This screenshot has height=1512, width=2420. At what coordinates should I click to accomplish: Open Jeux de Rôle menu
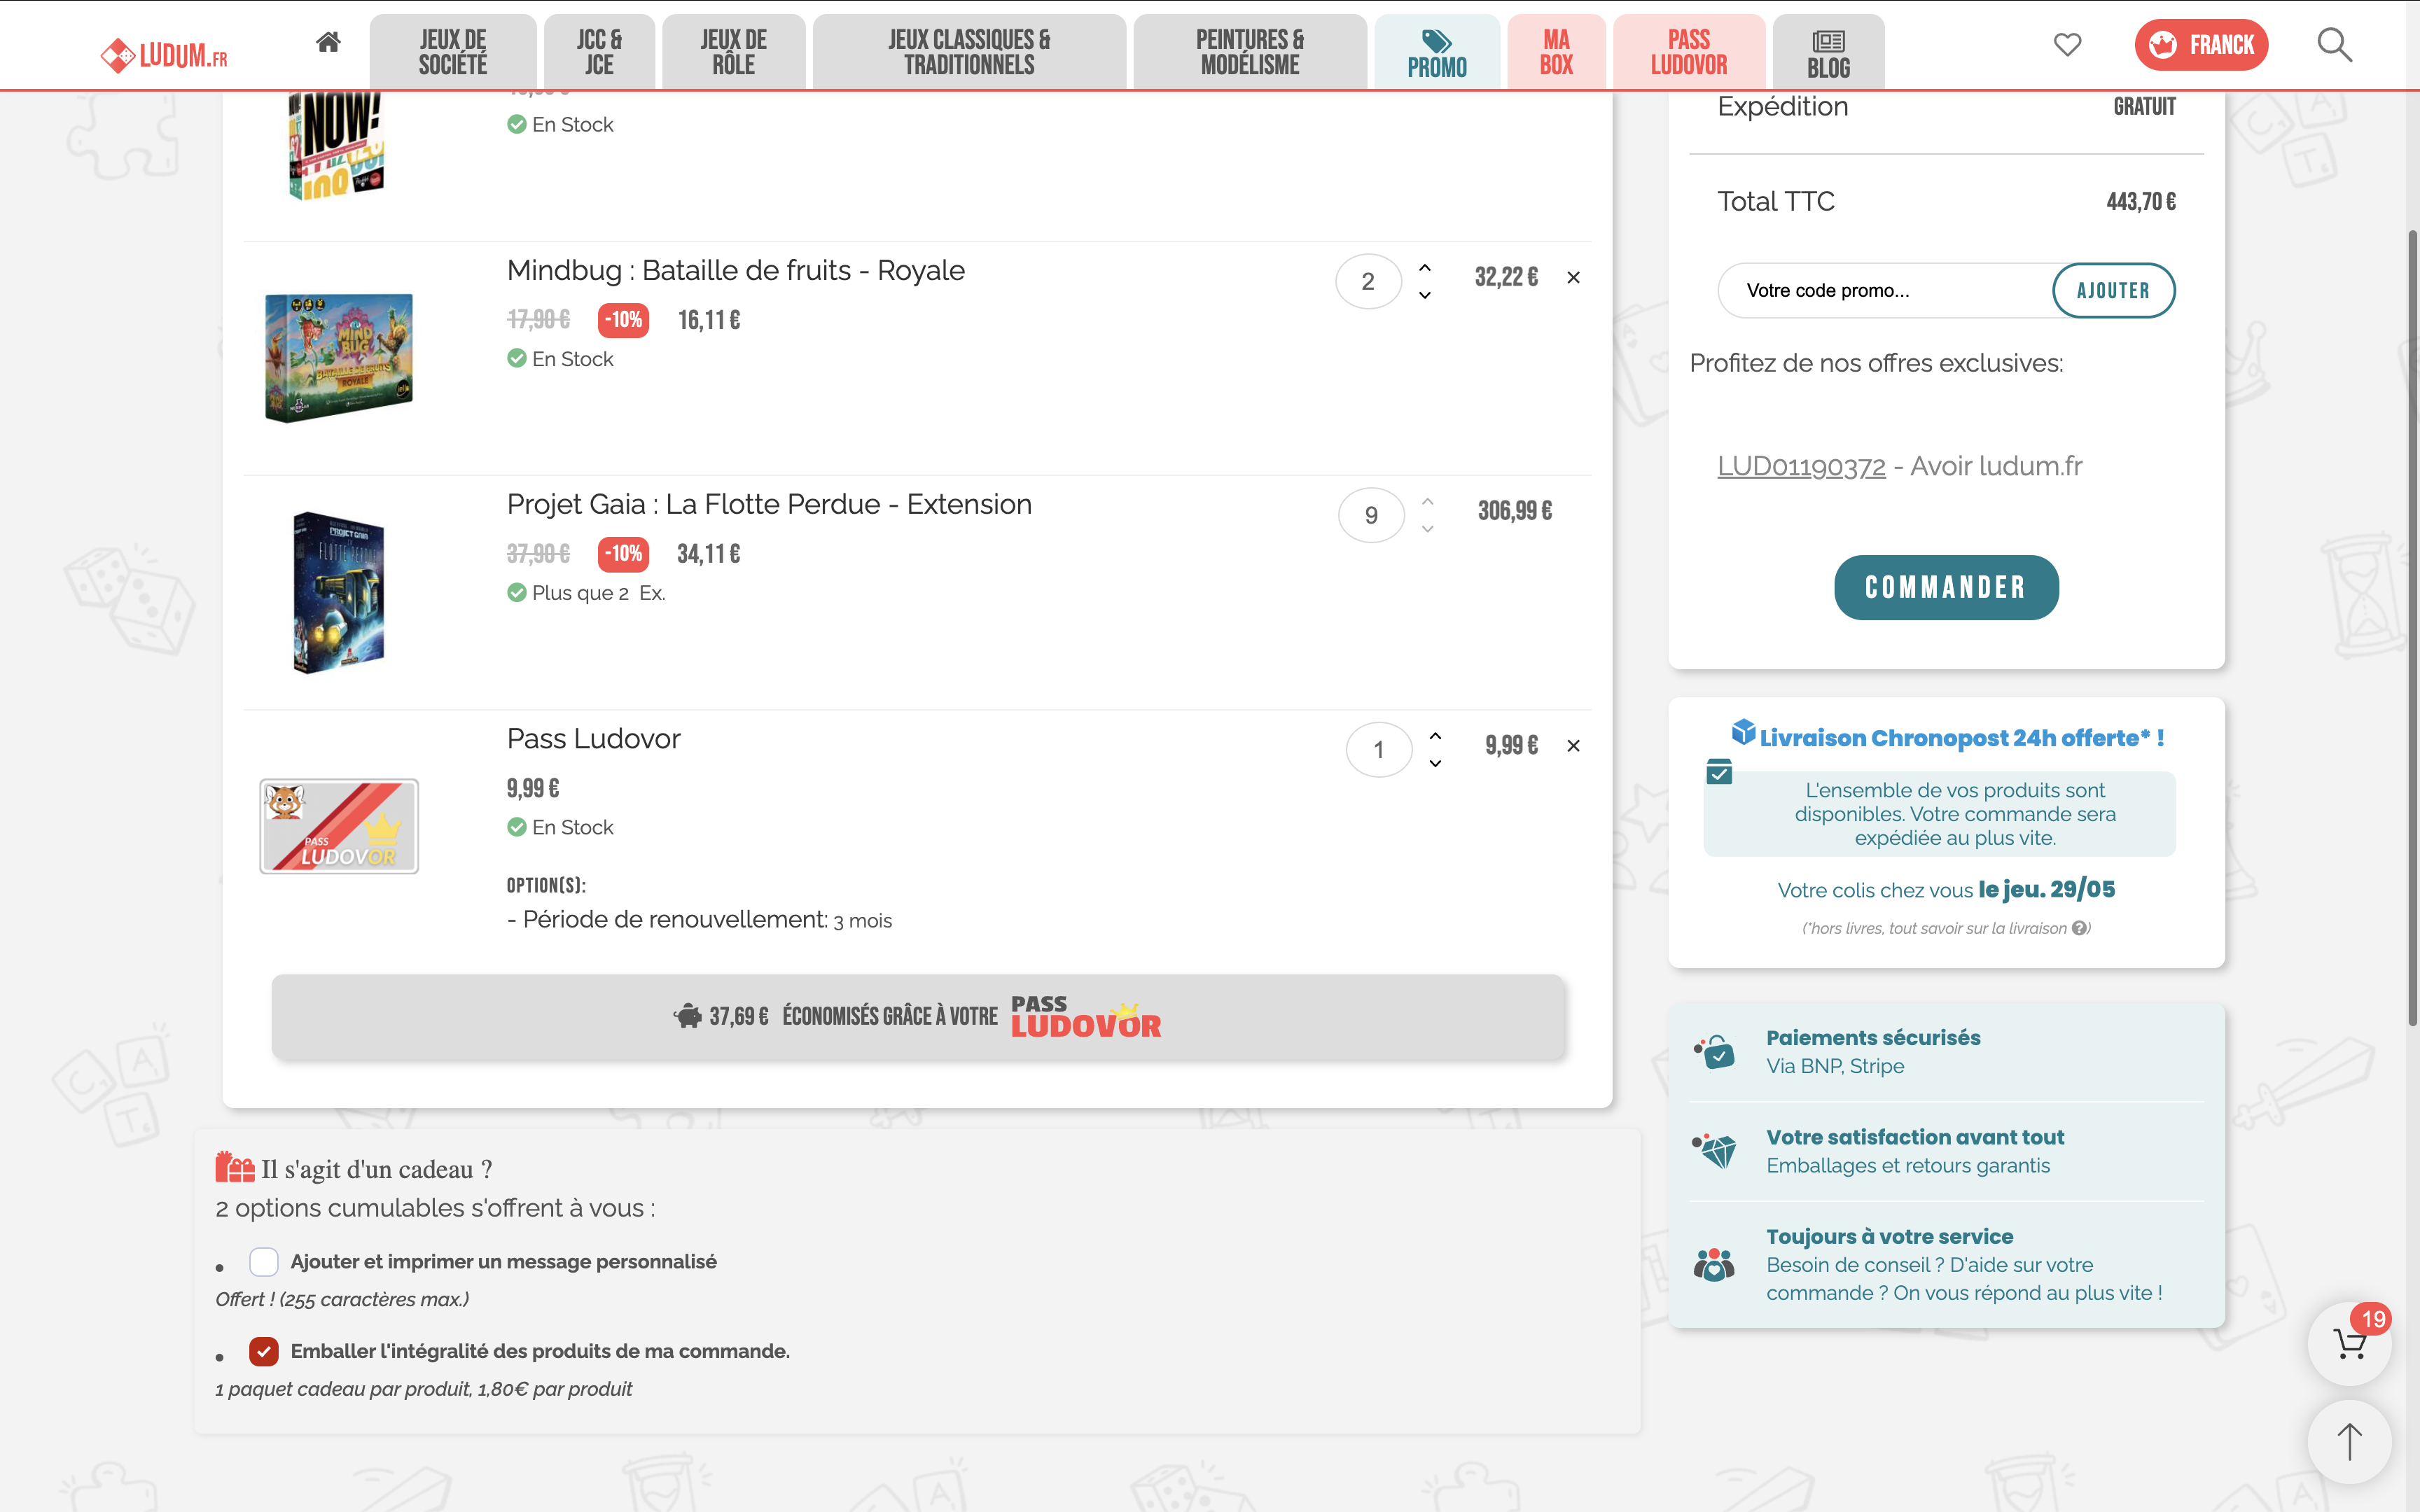(733, 52)
